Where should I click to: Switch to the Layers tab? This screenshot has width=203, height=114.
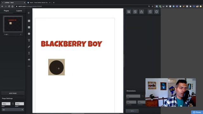[x=19, y=11]
